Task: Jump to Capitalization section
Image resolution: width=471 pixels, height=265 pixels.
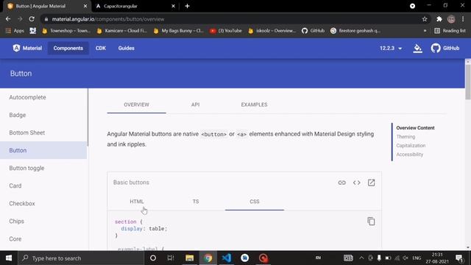Action: (x=411, y=146)
